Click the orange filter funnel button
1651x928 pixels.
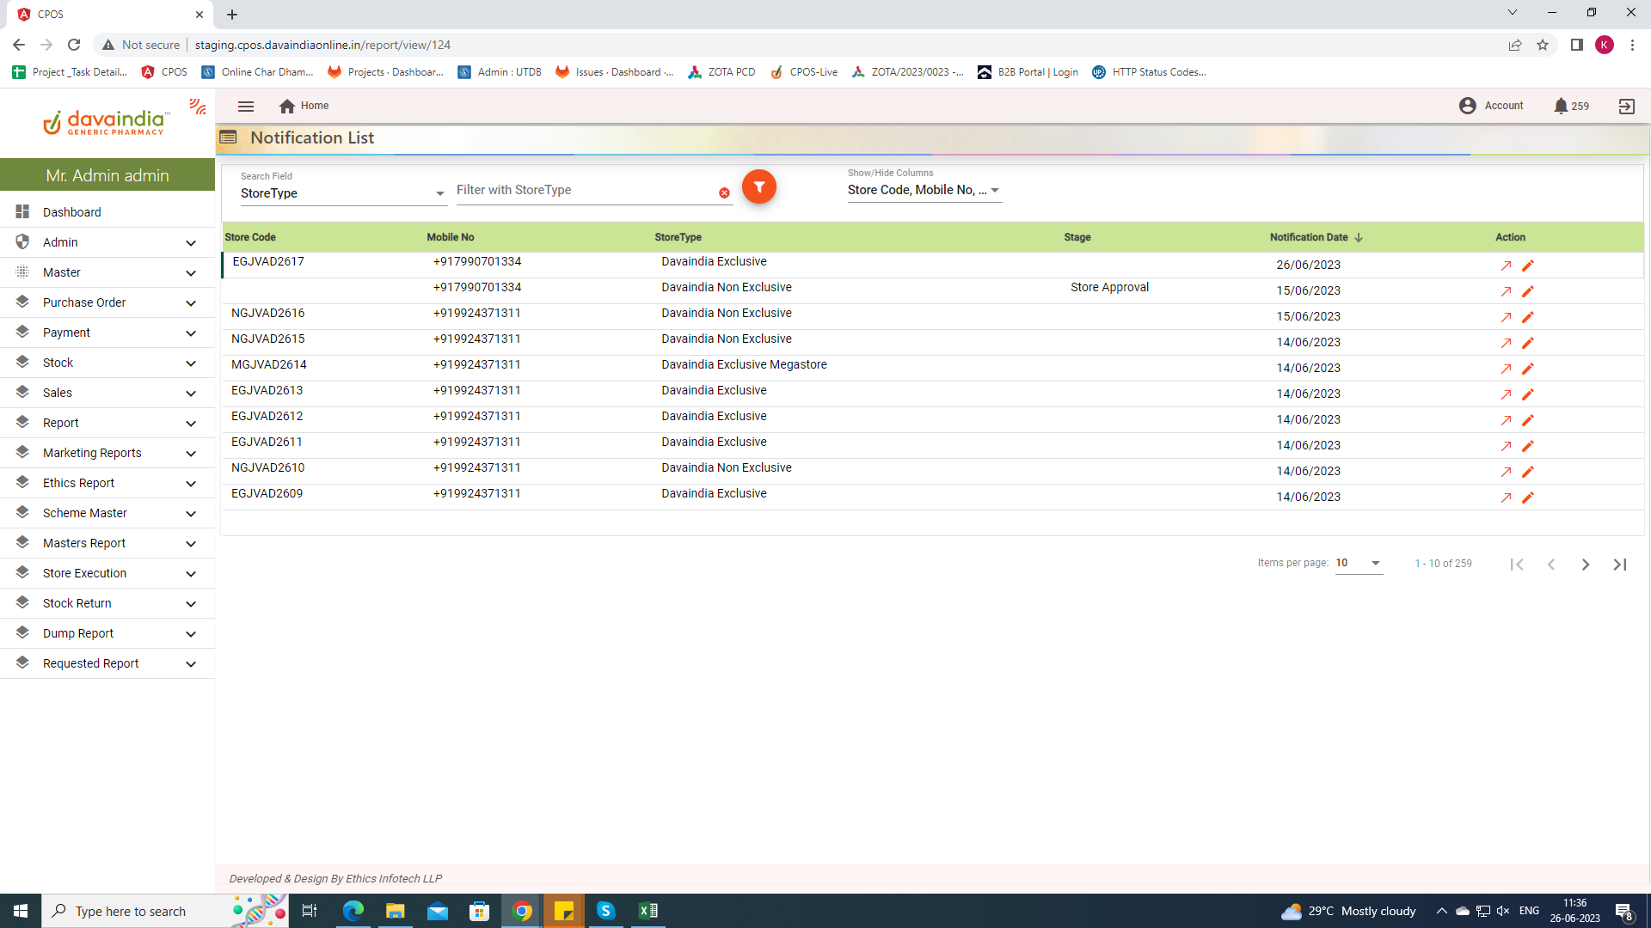(758, 186)
